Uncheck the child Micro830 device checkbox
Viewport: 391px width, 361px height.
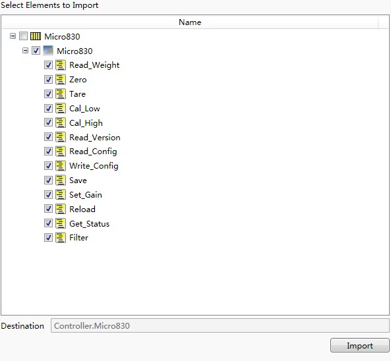[x=36, y=51]
